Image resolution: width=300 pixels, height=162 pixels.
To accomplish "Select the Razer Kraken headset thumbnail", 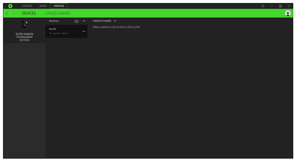I will [24, 24].
